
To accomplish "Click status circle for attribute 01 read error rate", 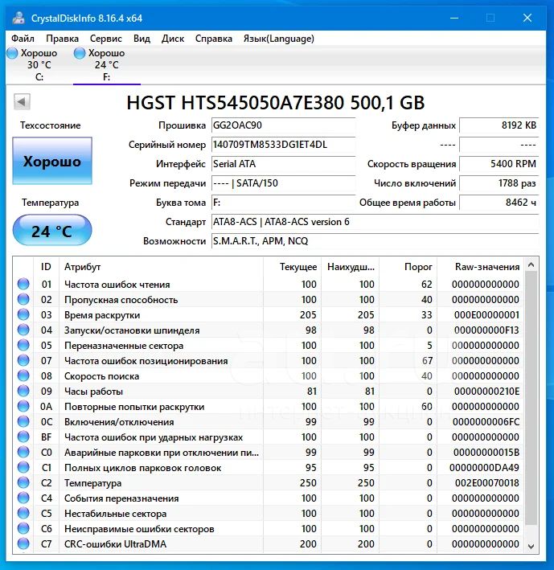I will pyautogui.click(x=23, y=284).
